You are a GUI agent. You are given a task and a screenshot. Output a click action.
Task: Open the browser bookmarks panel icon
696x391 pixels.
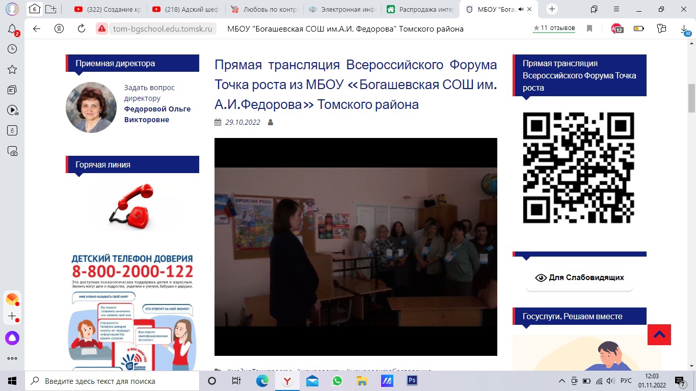point(594,9)
